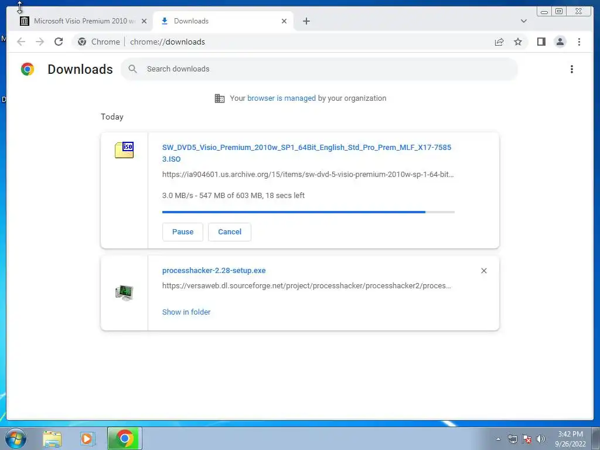This screenshot has width=600, height=450.
Task: Focus the Search downloads field
Action: [x=319, y=69]
